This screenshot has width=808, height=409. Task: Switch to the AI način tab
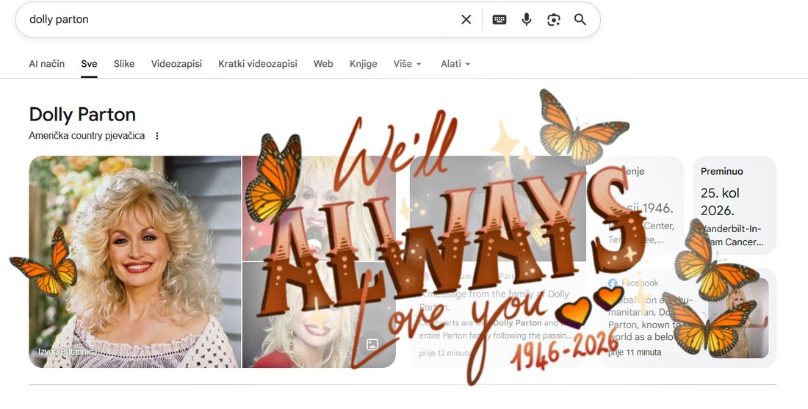pos(47,64)
